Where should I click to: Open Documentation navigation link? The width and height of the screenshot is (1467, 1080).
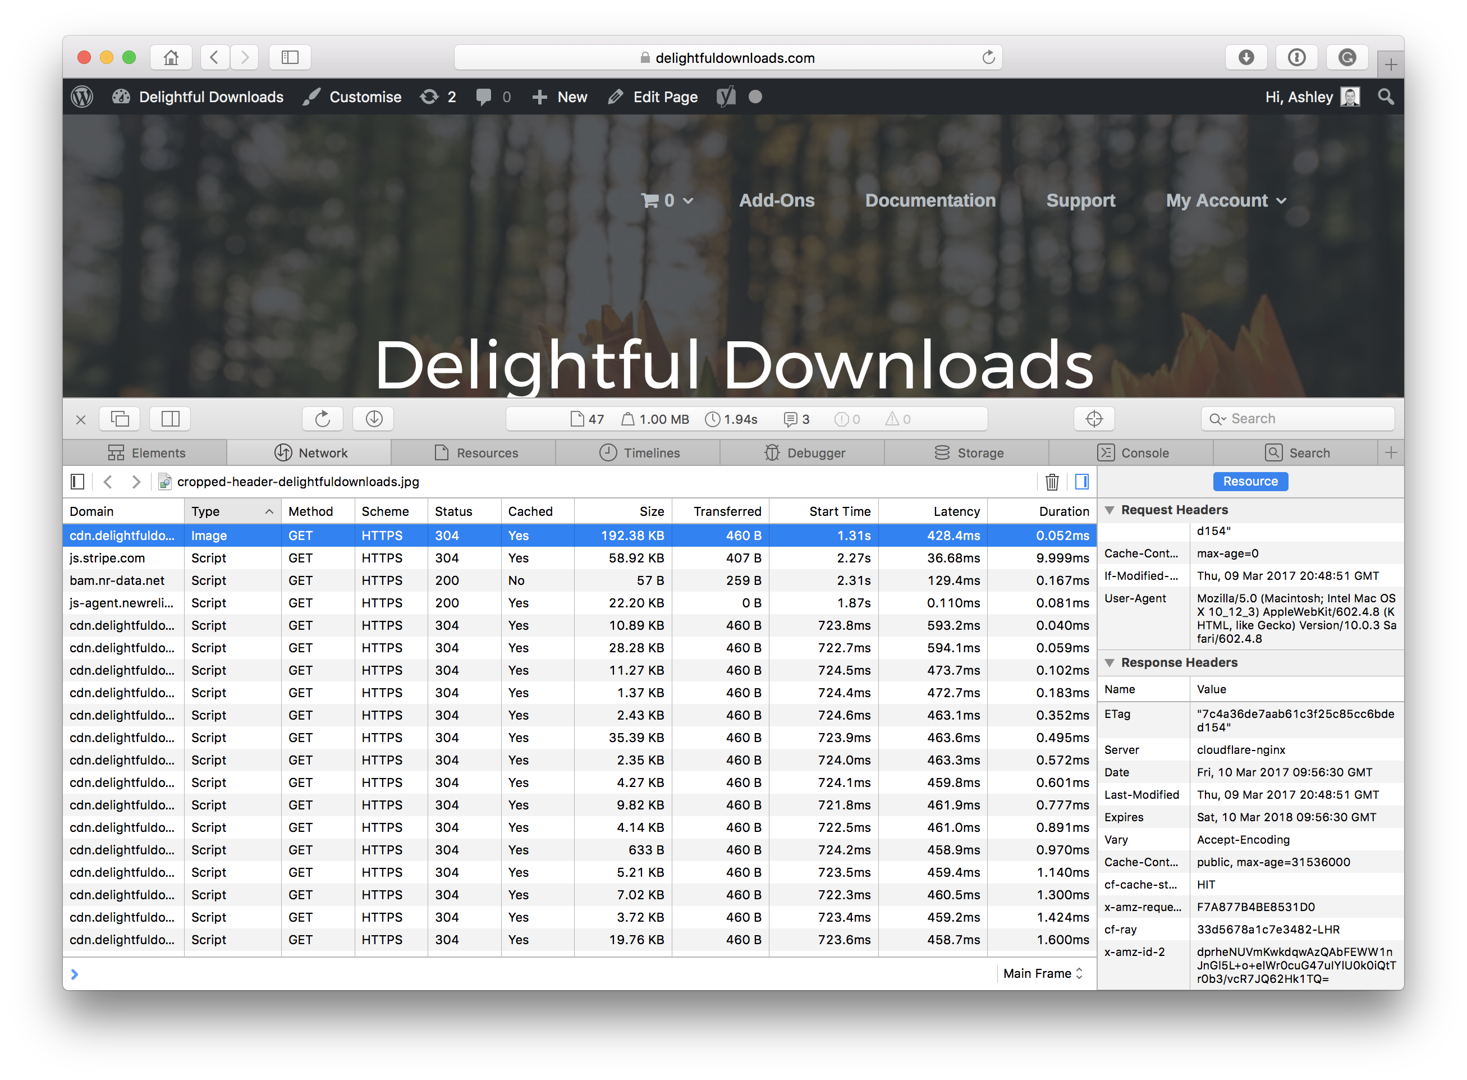point(930,201)
